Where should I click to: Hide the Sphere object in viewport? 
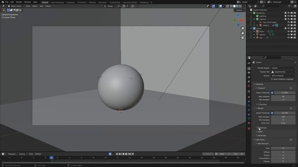point(289,35)
